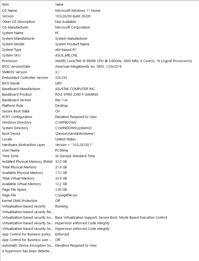Click the Value column header
Image resolution: width=199 pixels, height=261 pixels.
click(59, 5)
